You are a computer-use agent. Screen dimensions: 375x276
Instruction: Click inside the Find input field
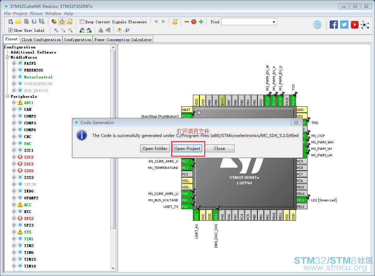[246, 22]
